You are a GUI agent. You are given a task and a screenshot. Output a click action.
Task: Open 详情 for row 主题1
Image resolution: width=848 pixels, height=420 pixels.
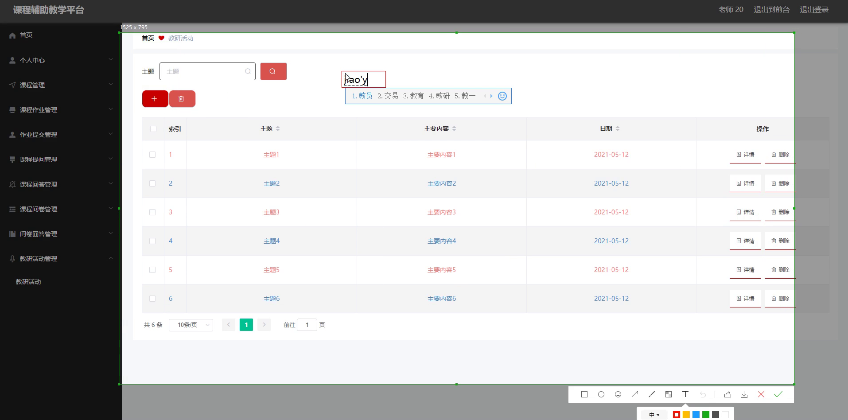(x=745, y=155)
